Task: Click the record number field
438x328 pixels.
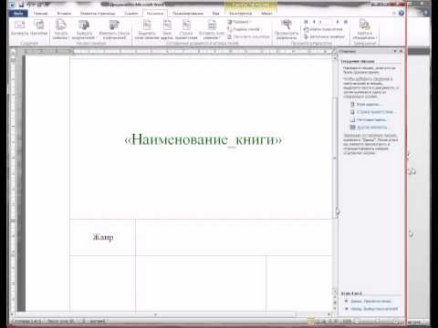Action: pos(326,22)
